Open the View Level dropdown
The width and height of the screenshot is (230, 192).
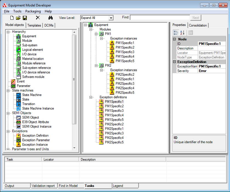111,18
